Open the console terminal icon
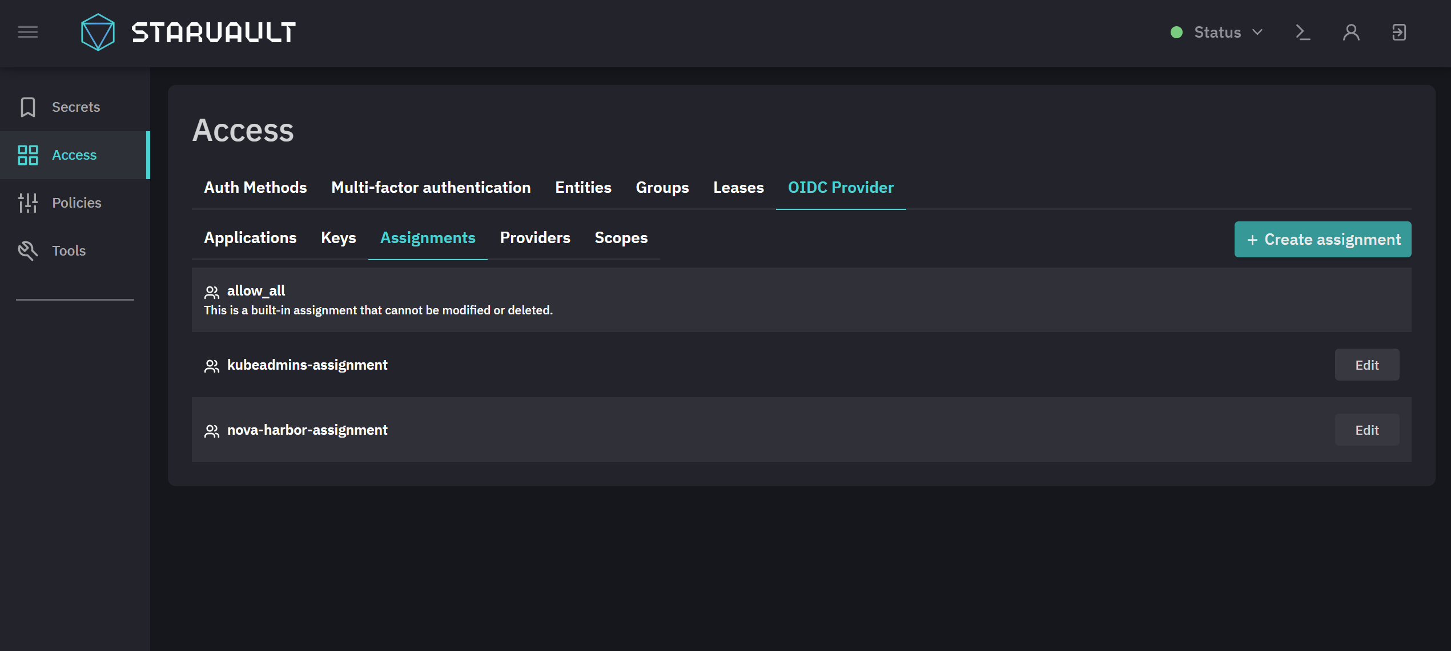Viewport: 1451px width, 651px height. coord(1303,32)
